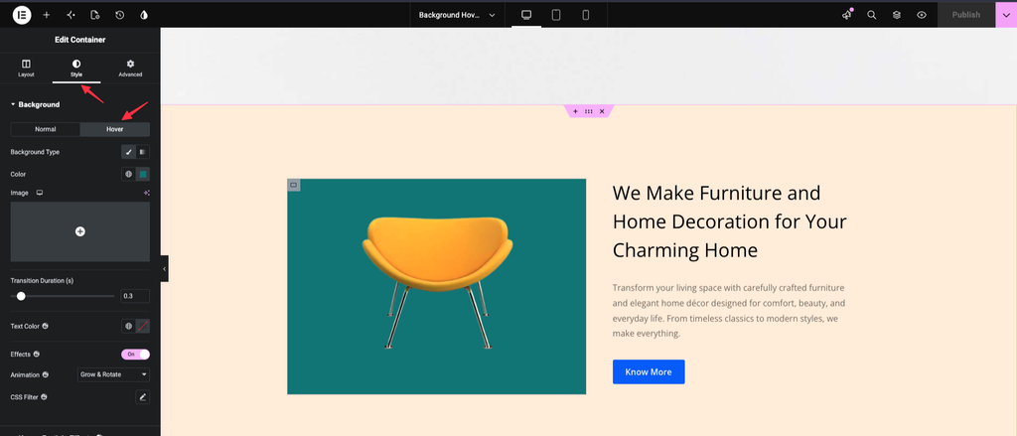Open the Page Settings document icon
Viewport: 1017px width, 436px height.
click(x=95, y=14)
